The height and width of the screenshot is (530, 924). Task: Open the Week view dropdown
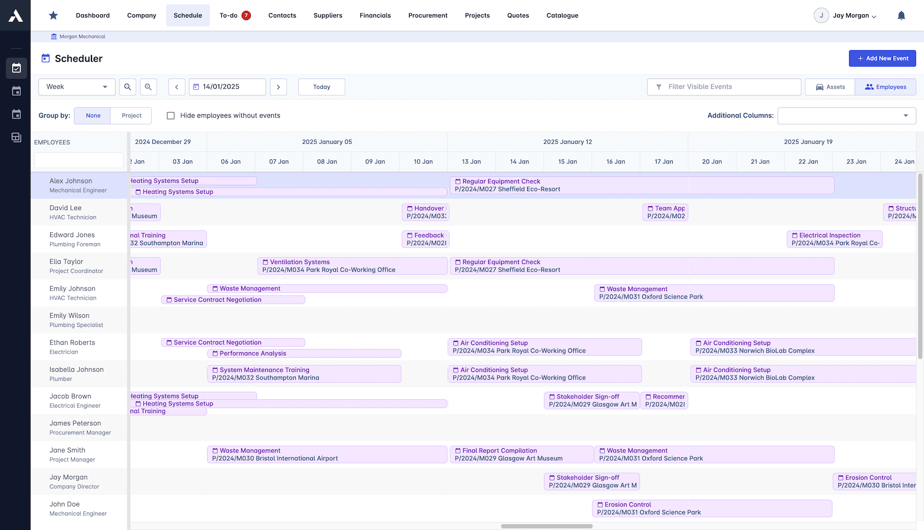[x=76, y=87]
